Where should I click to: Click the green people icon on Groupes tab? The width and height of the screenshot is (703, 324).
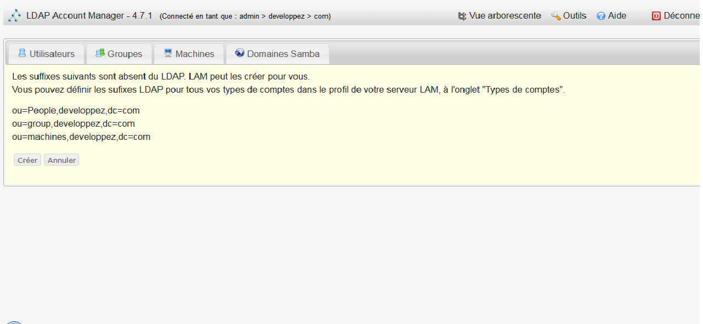pyautogui.click(x=100, y=53)
